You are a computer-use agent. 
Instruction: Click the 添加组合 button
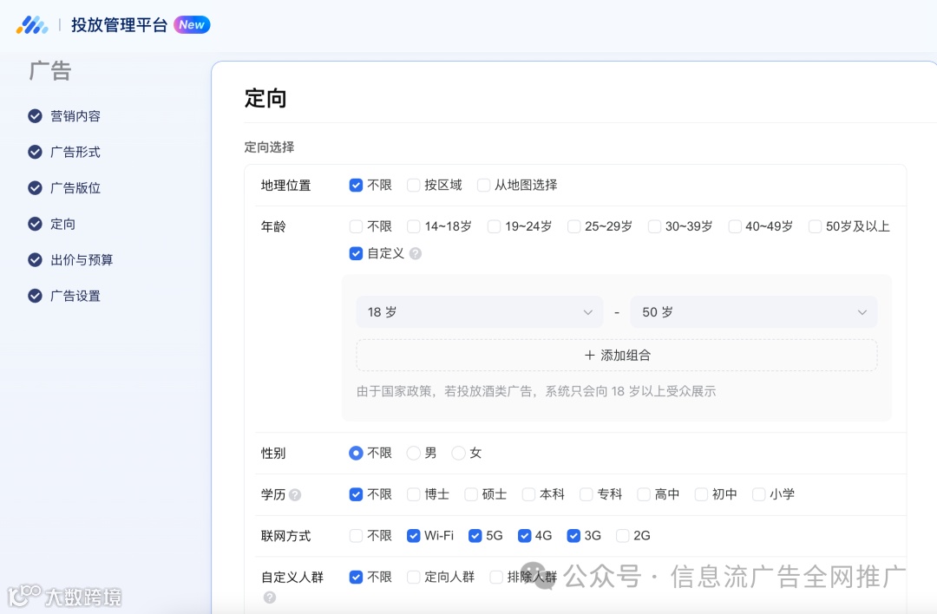click(616, 356)
